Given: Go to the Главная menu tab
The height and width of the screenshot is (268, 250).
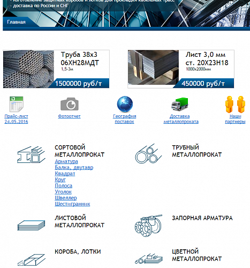Looking at the screenshot, I should coord(16,22).
